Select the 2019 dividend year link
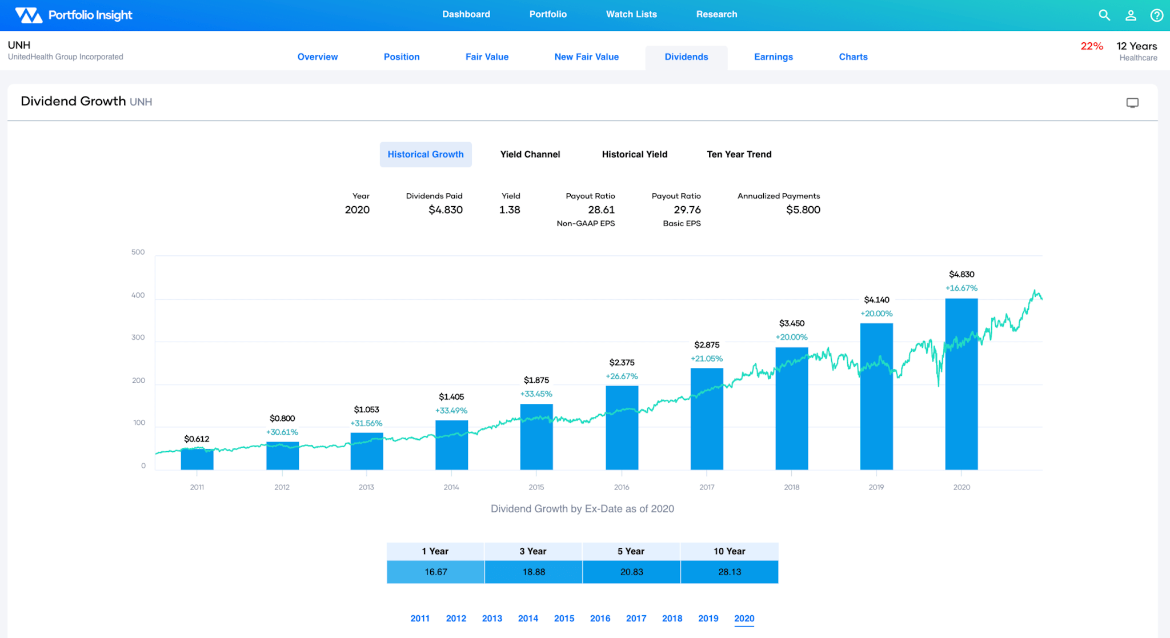1170x638 pixels. pos(708,618)
